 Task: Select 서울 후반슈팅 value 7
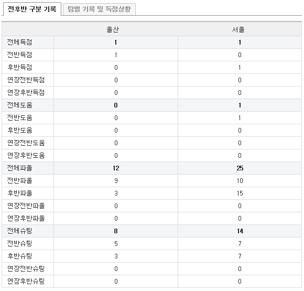(240, 256)
